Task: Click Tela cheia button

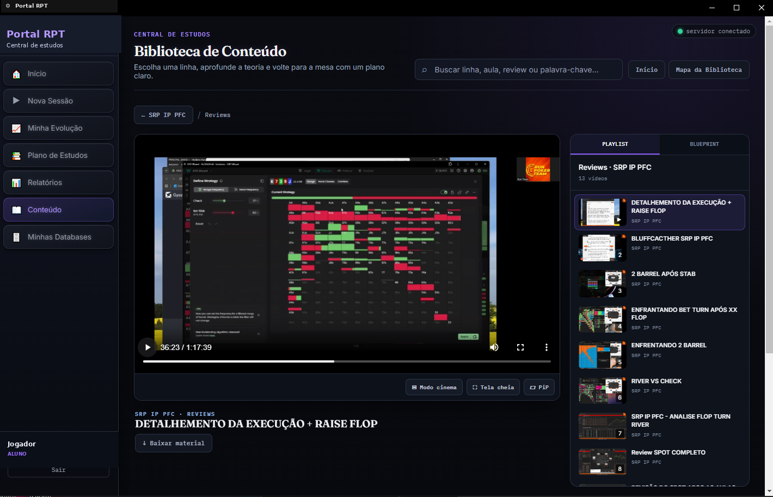Action: tap(493, 387)
